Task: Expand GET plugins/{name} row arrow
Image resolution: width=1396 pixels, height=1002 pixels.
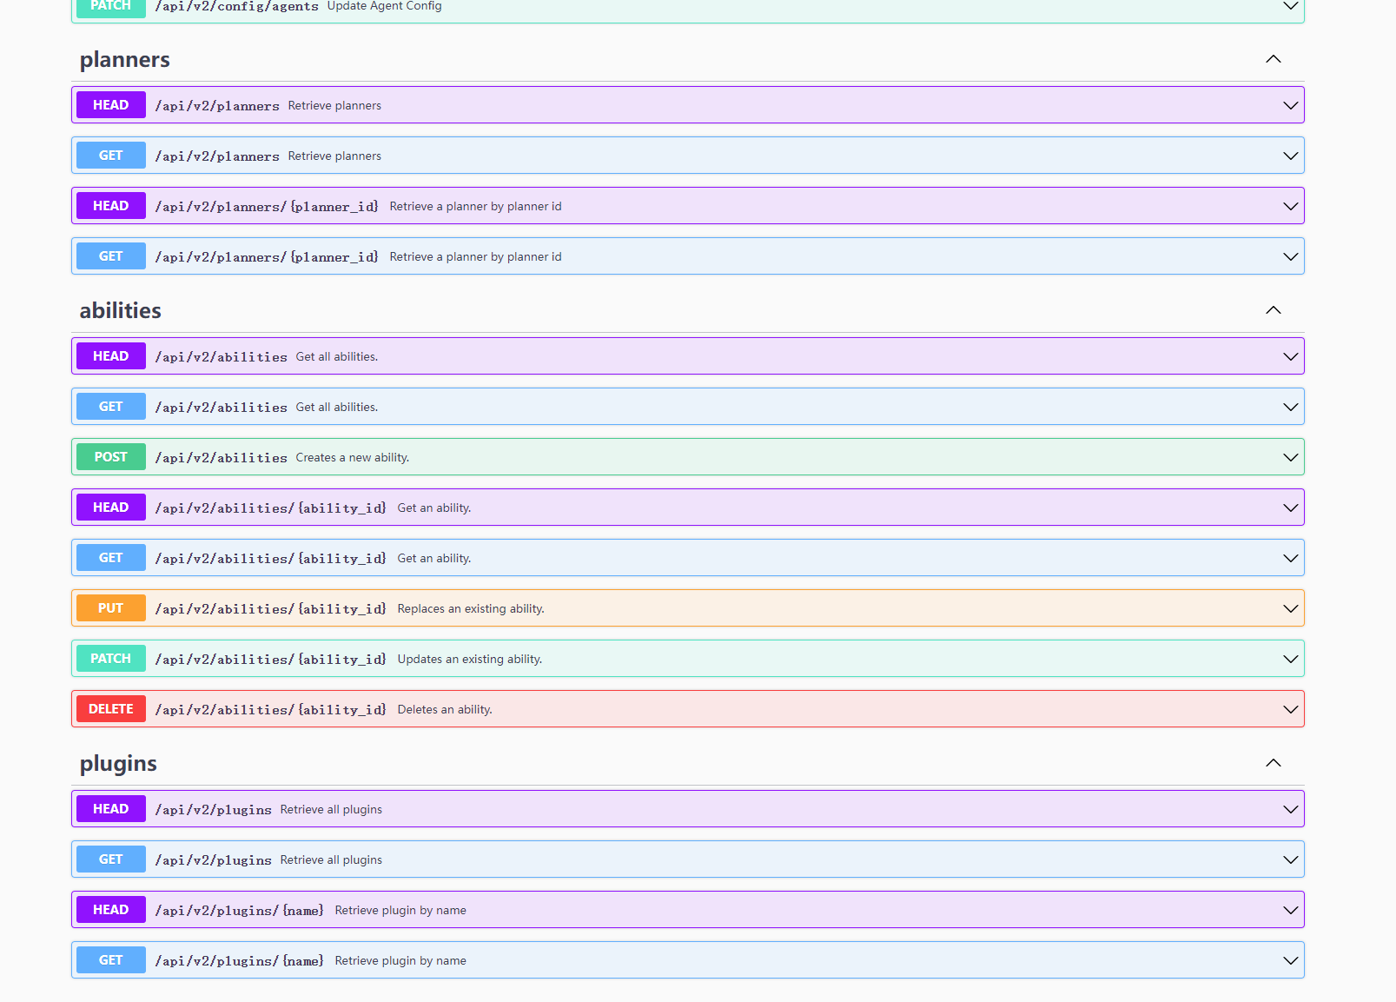Action: [1290, 960]
